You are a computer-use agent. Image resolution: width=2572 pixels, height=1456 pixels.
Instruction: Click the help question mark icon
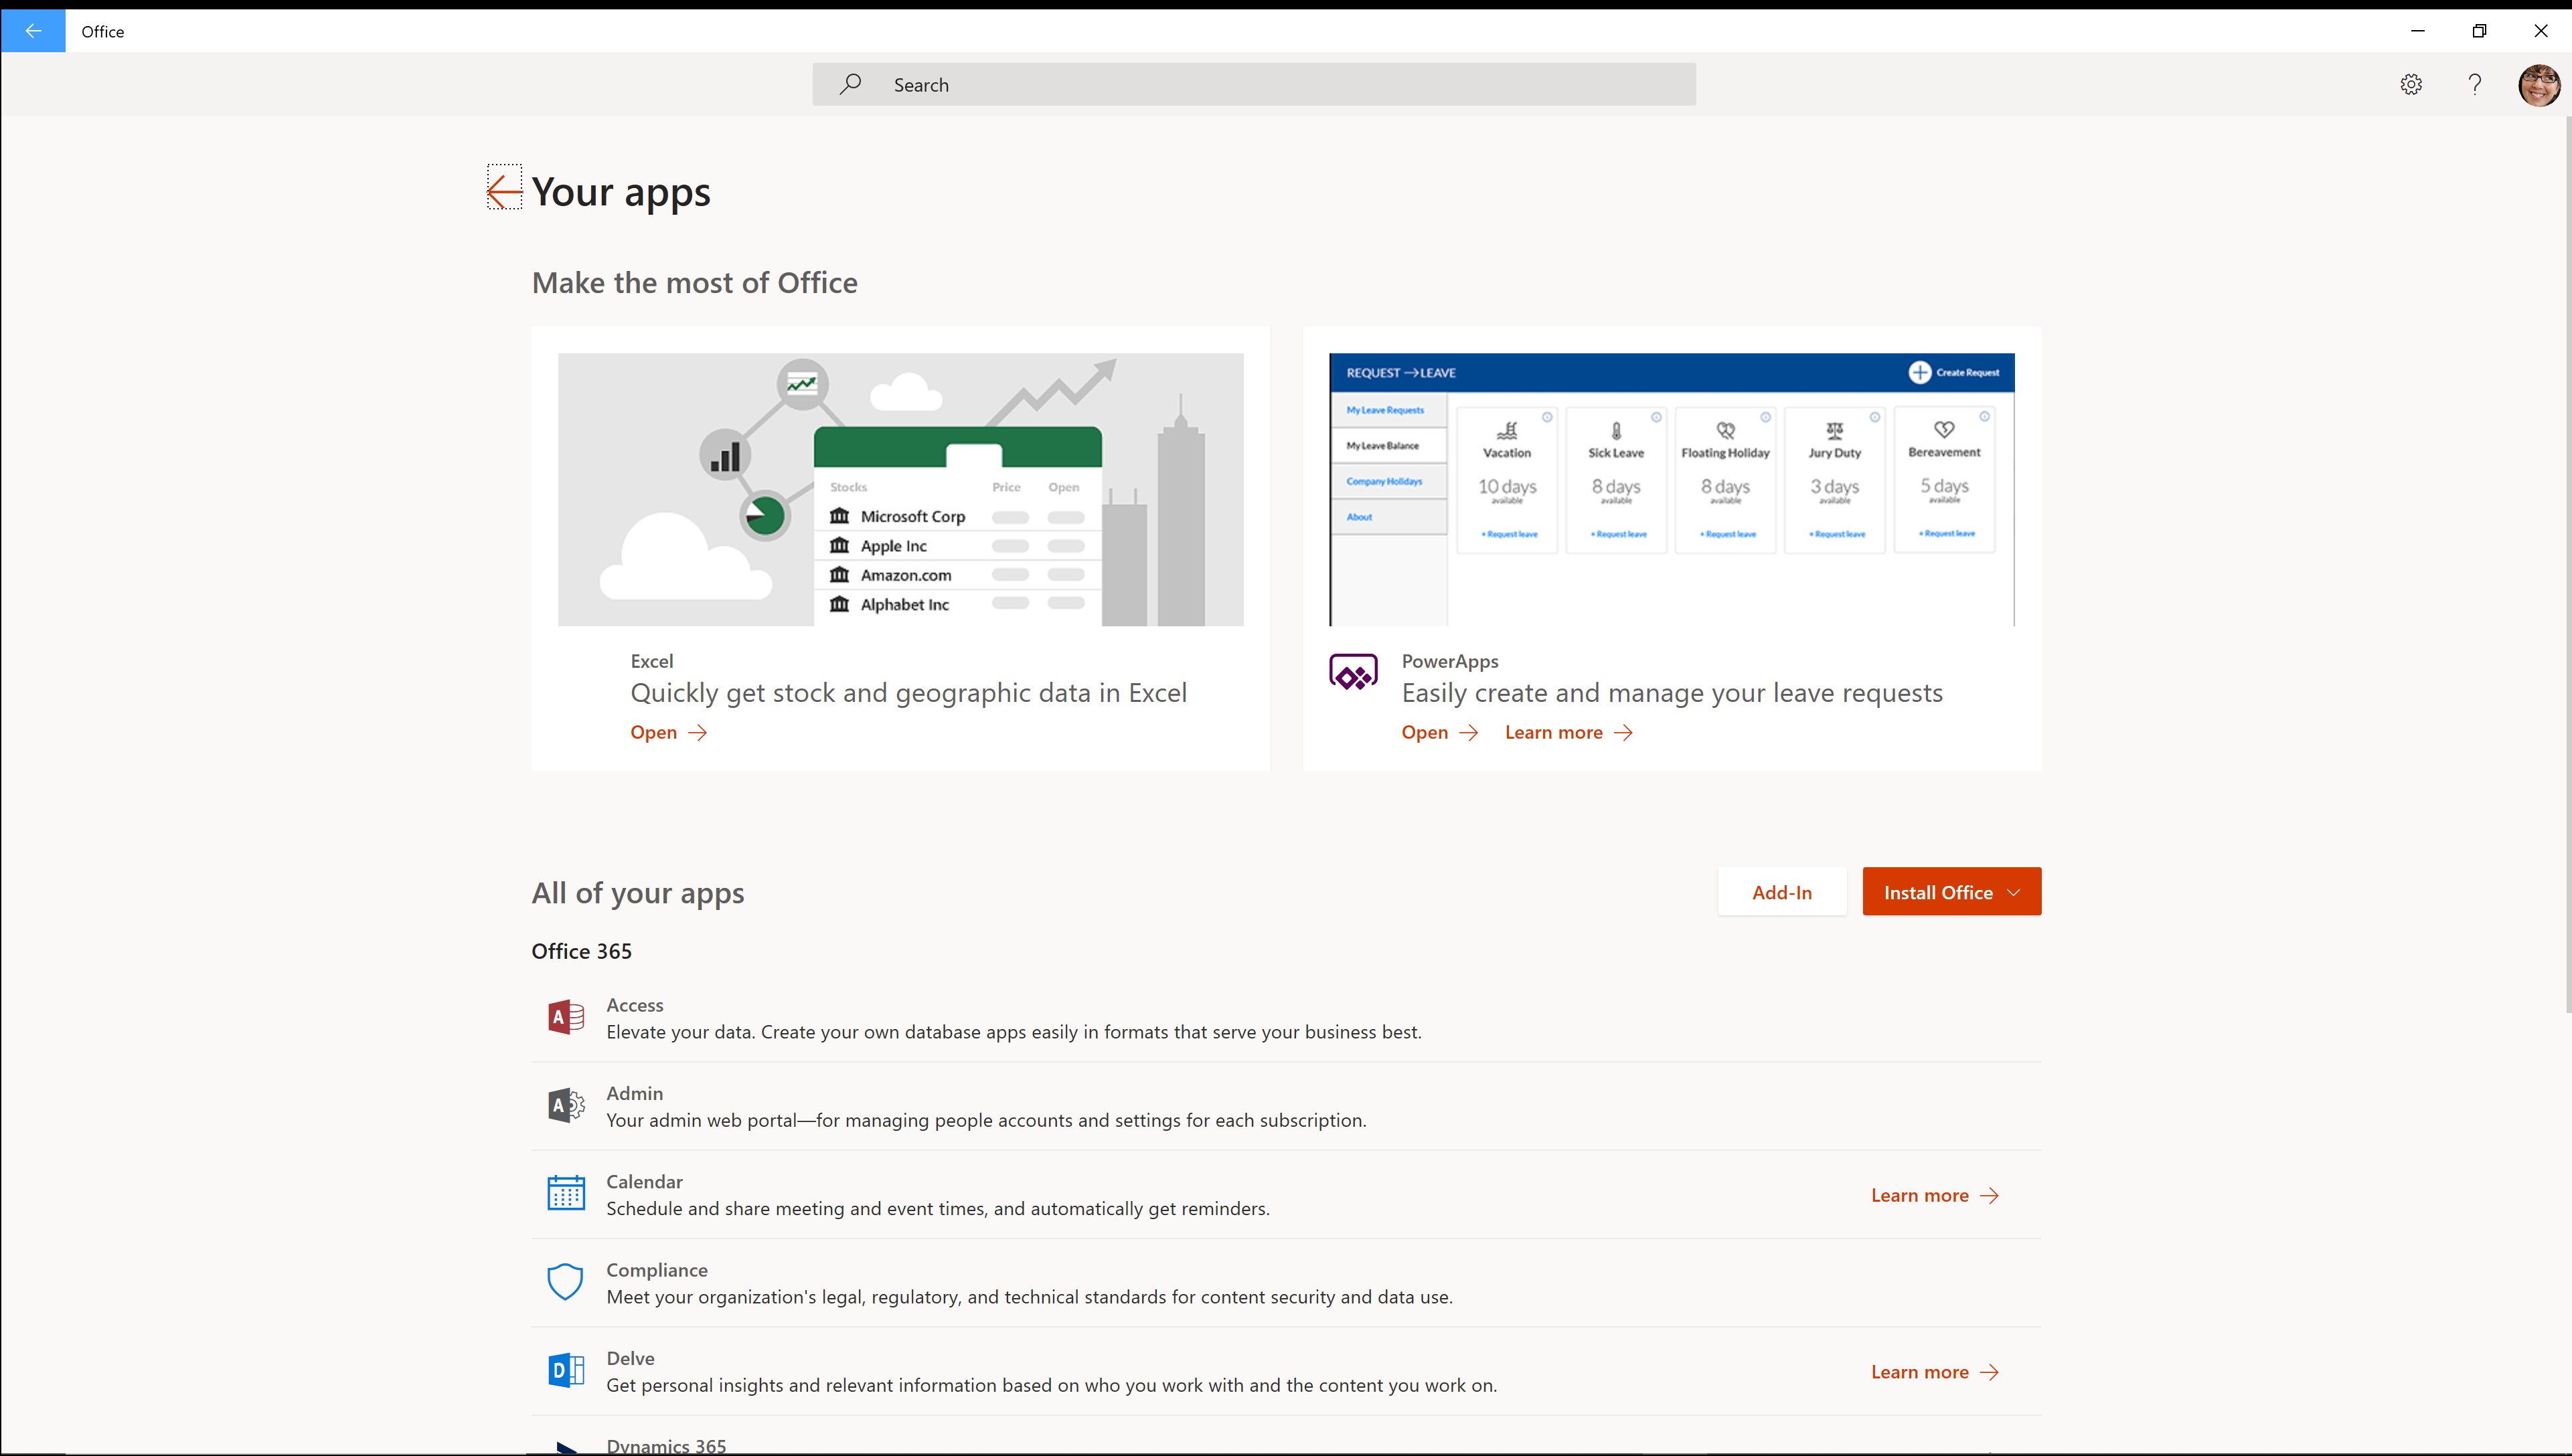point(2474,85)
